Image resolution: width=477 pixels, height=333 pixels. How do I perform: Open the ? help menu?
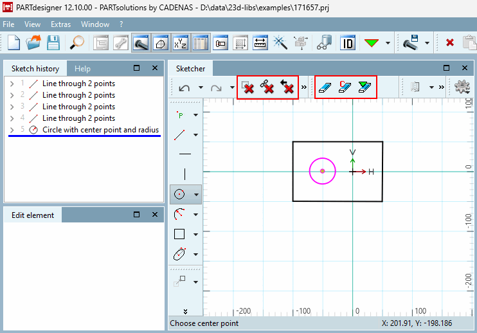(x=121, y=24)
